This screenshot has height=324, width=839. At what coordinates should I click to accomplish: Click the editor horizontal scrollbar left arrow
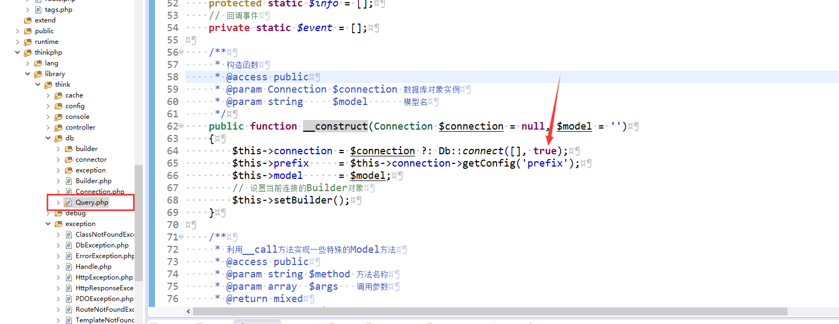tap(188, 312)
